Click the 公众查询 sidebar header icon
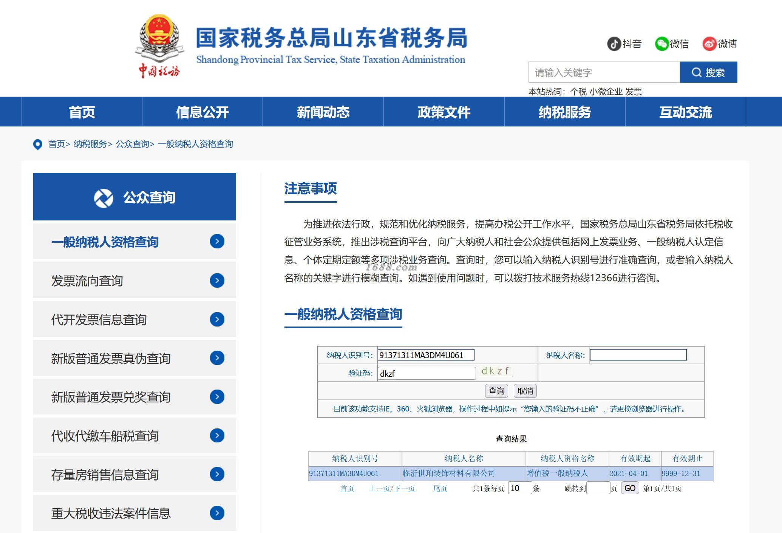Image resolution: width=782 pixels, height=533 pixels. click(x=104, y=198)
